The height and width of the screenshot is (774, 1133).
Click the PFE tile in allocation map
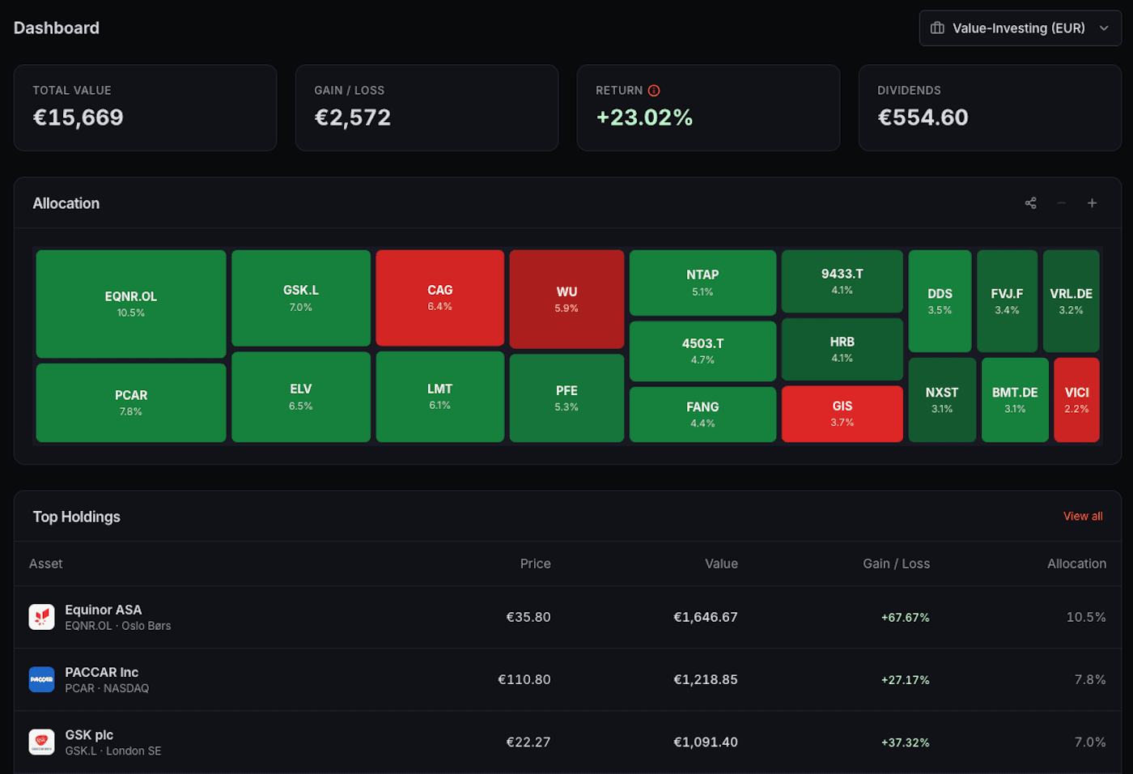(566, 398)
